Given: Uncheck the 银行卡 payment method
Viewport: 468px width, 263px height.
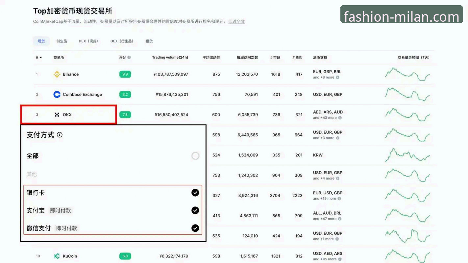Looking at the screenshot, I should point(195,193).
